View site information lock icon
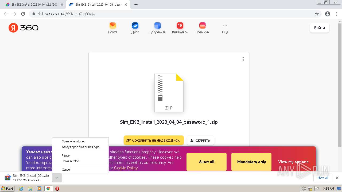The width and height of the screenshot is (342, 192). pyautogui.click(x=33, y=14)
